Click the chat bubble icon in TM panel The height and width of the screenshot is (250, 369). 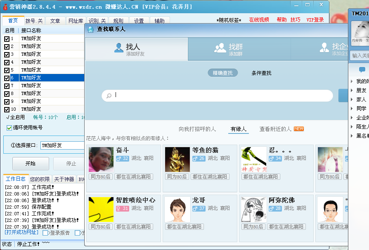coord(362,69)
